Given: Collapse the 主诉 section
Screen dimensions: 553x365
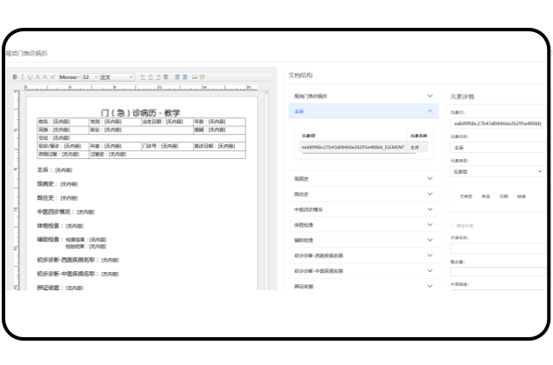Looking at the screenshot, I should 363,111.
